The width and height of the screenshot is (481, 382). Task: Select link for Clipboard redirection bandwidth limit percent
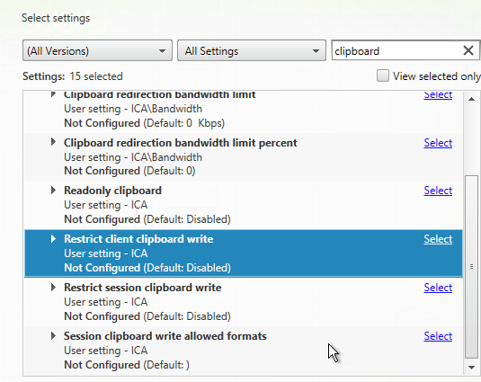(x=438, y=143)
